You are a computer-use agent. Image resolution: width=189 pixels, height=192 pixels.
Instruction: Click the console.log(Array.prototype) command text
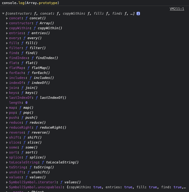pos(30,3)
